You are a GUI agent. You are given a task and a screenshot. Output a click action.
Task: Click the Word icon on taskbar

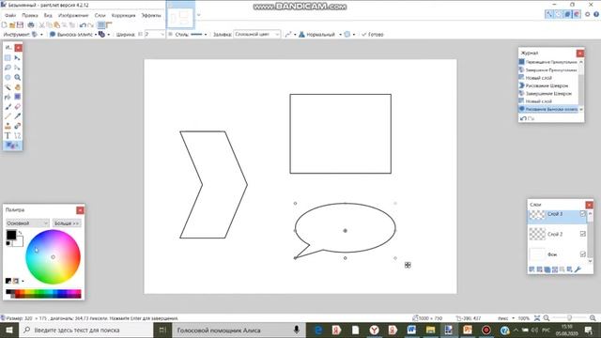pos(411,330)
